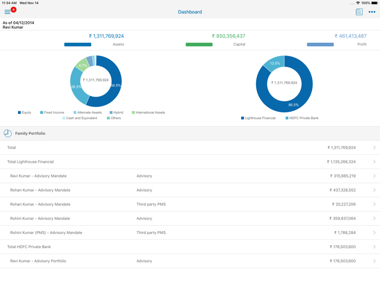This screenshot has height=285, width=380.
Task: Tap the 86.5% Lighthouse Financial donut segment
Action: tap(293, 104)
